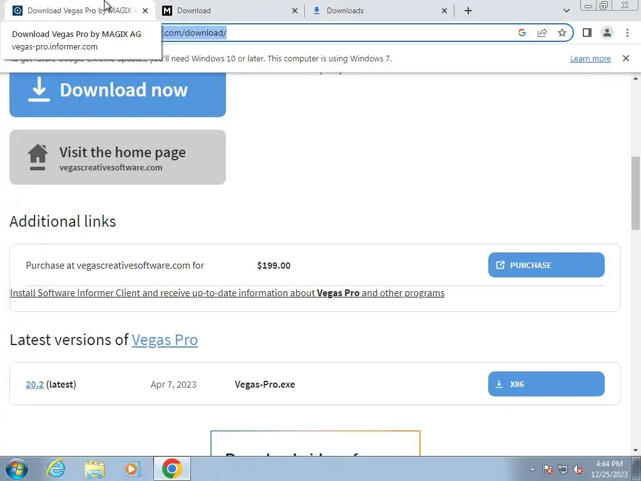This screenshot has width=641, height=481.
Task: Click the download arrow icon on Download now
Action: 39,89
